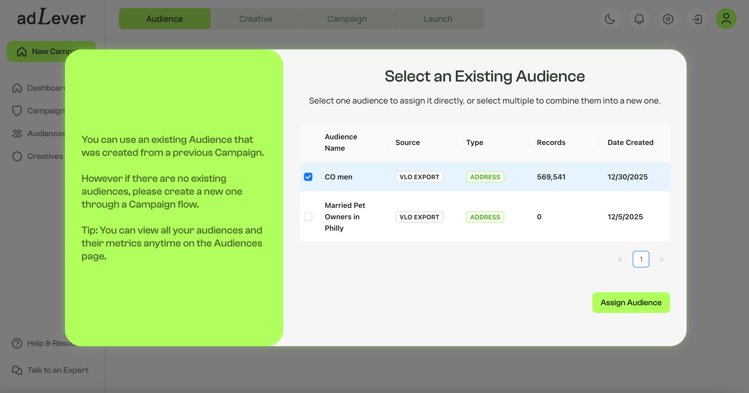Click the logout arrow icon
Screen dimensions: 749x393
(697, 19)
